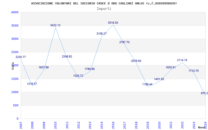Select data label 2114.15
Viewport: 208px width, 130px height.
click(182, 60)
